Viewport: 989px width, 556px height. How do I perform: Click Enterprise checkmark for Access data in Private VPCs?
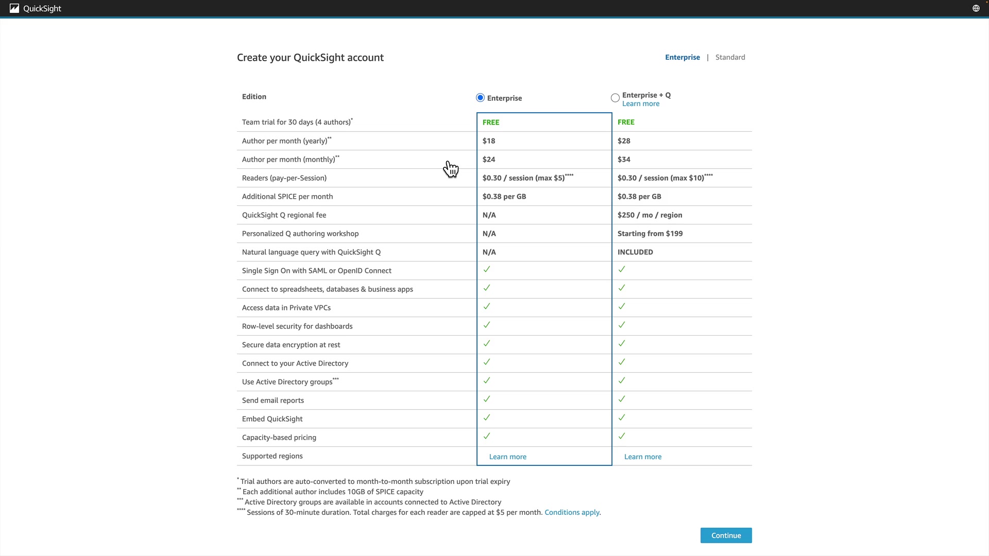tap(487, 306)
